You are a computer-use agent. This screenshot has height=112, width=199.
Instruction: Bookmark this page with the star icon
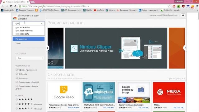pyautogui.click(x=169, y=6)
